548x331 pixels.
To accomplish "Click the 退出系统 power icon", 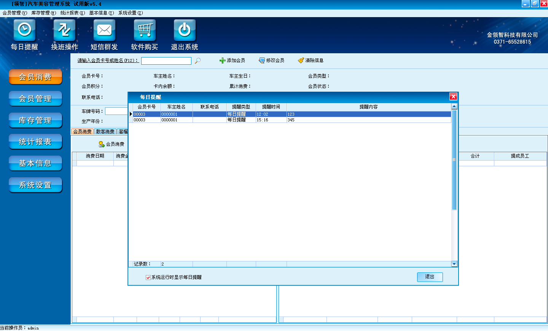I will coord(185,30).
